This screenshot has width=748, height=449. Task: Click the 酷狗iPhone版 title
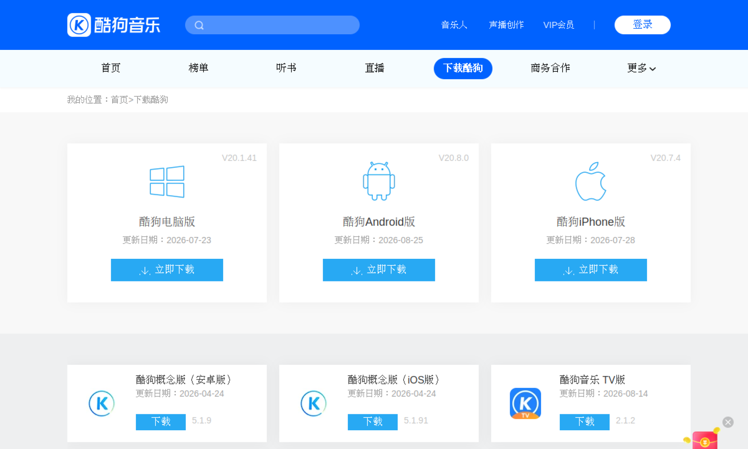[x=591, y=222]
